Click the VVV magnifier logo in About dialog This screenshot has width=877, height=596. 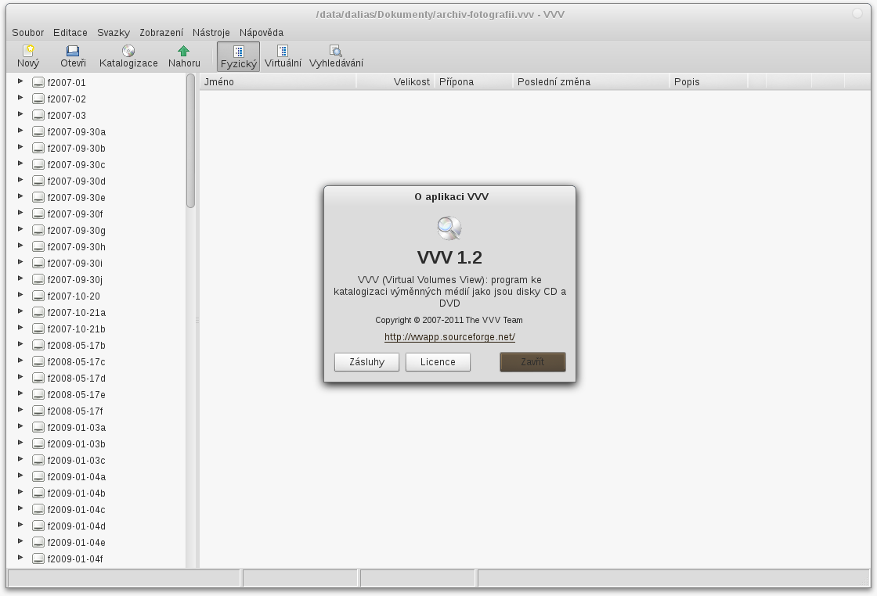tap(449, 228)
